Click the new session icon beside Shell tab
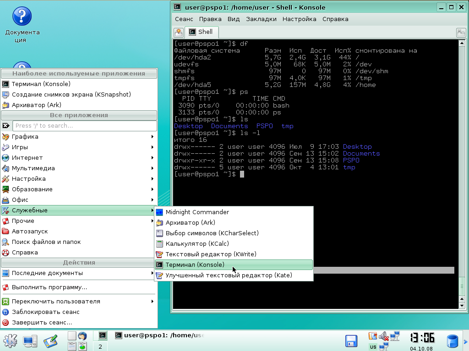469x351 pixels. tap(178, 32)
